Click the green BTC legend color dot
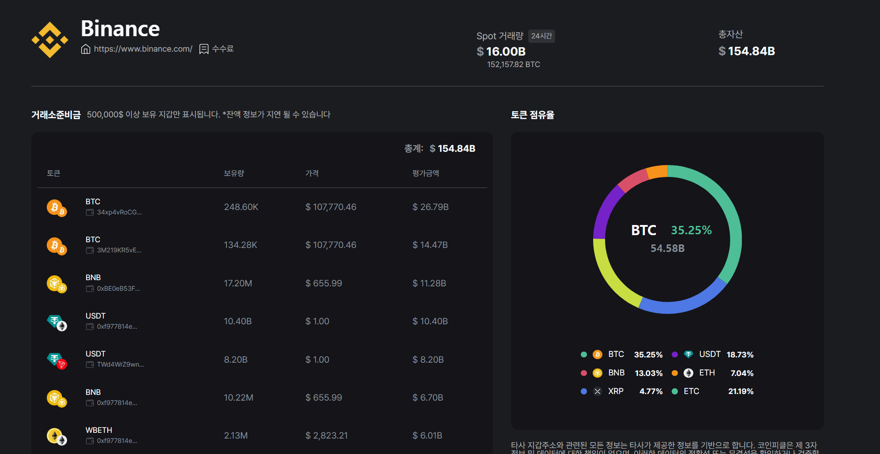 tap(584, 355)
